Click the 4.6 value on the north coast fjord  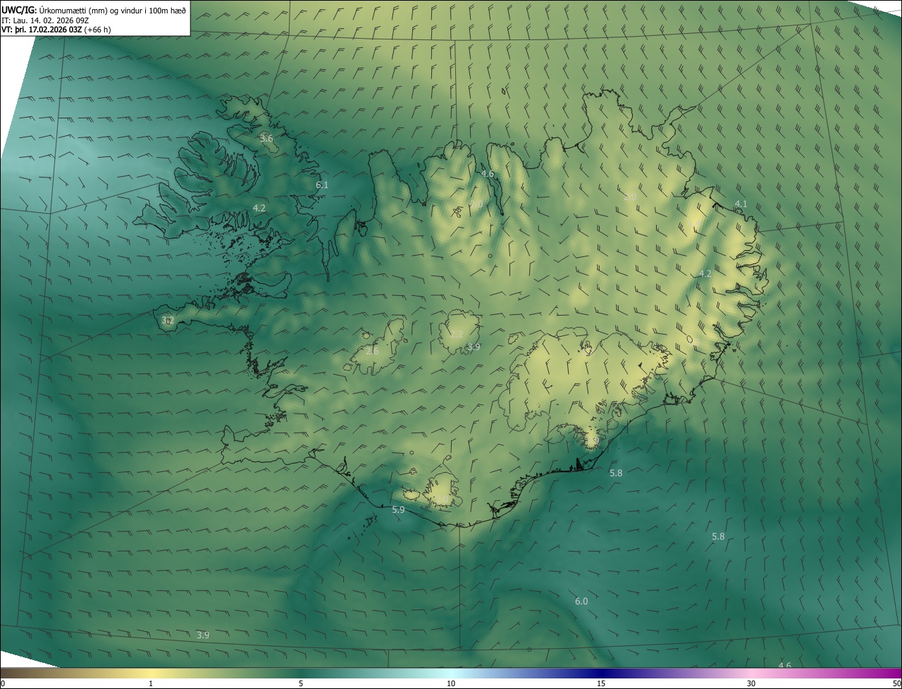pos(488,173)
